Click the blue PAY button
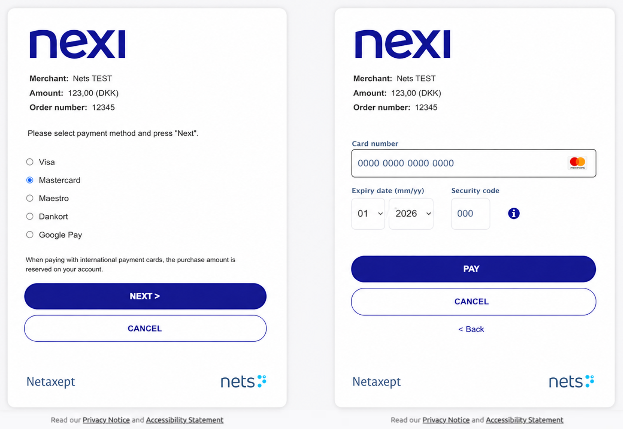Image resolution: width=623 pixels, height=429 pixels. pos(473,269)
